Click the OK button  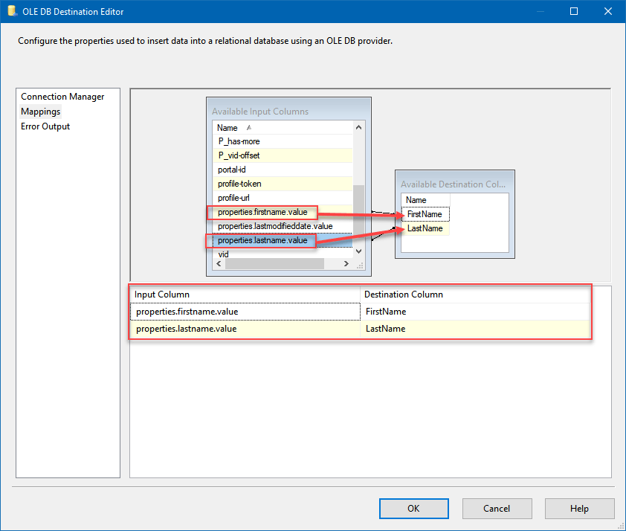(x=413, y=508)
